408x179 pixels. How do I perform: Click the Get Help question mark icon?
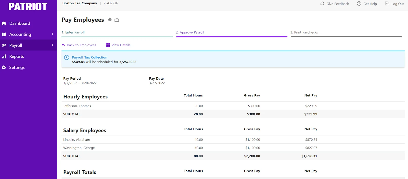click(x=359, y=4)
